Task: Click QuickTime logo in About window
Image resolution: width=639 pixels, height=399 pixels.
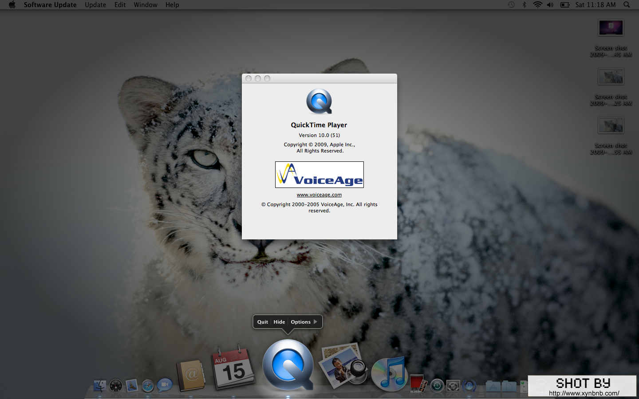Action: click(319, 102)
